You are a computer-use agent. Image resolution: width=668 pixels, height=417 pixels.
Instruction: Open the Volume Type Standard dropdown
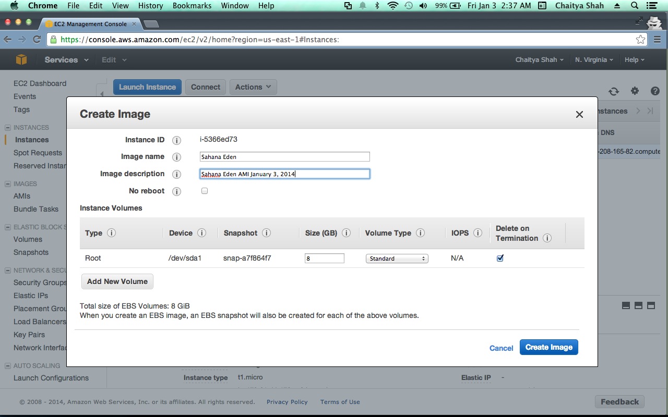[x=397, y=259]
